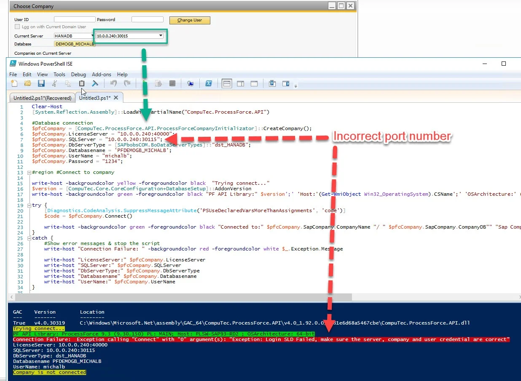521x381 pixels.
Task: Click the Clear Console Pane icon
Action: pos(95,83)
